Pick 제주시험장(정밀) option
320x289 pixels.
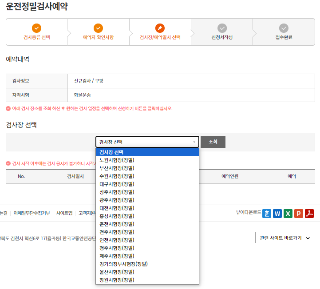(x=147, y=256)
